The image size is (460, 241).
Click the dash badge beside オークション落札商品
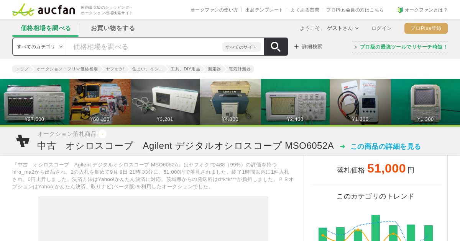pos(102,134)
